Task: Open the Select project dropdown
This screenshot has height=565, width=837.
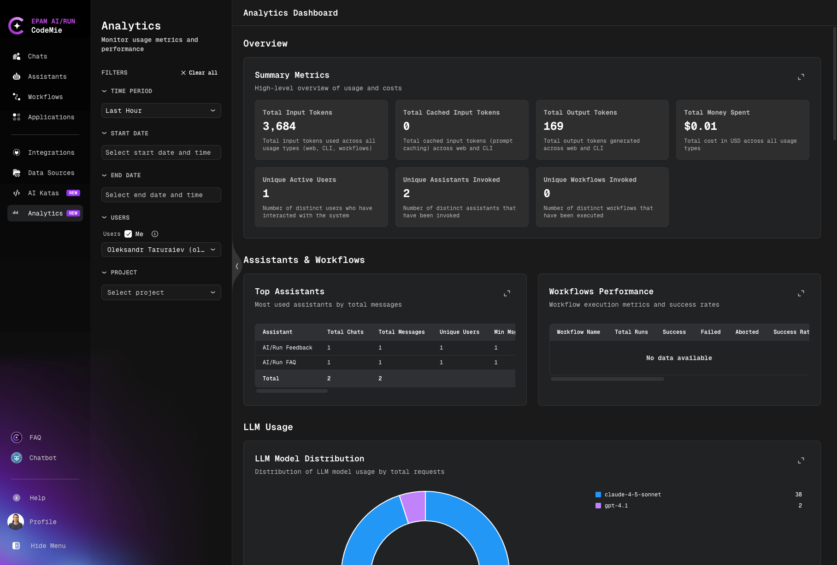Action: click(x=161, y=292)
